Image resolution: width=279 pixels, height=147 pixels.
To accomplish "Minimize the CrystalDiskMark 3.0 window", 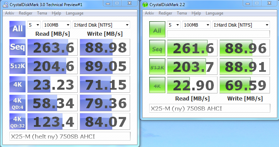I will 108,3.
